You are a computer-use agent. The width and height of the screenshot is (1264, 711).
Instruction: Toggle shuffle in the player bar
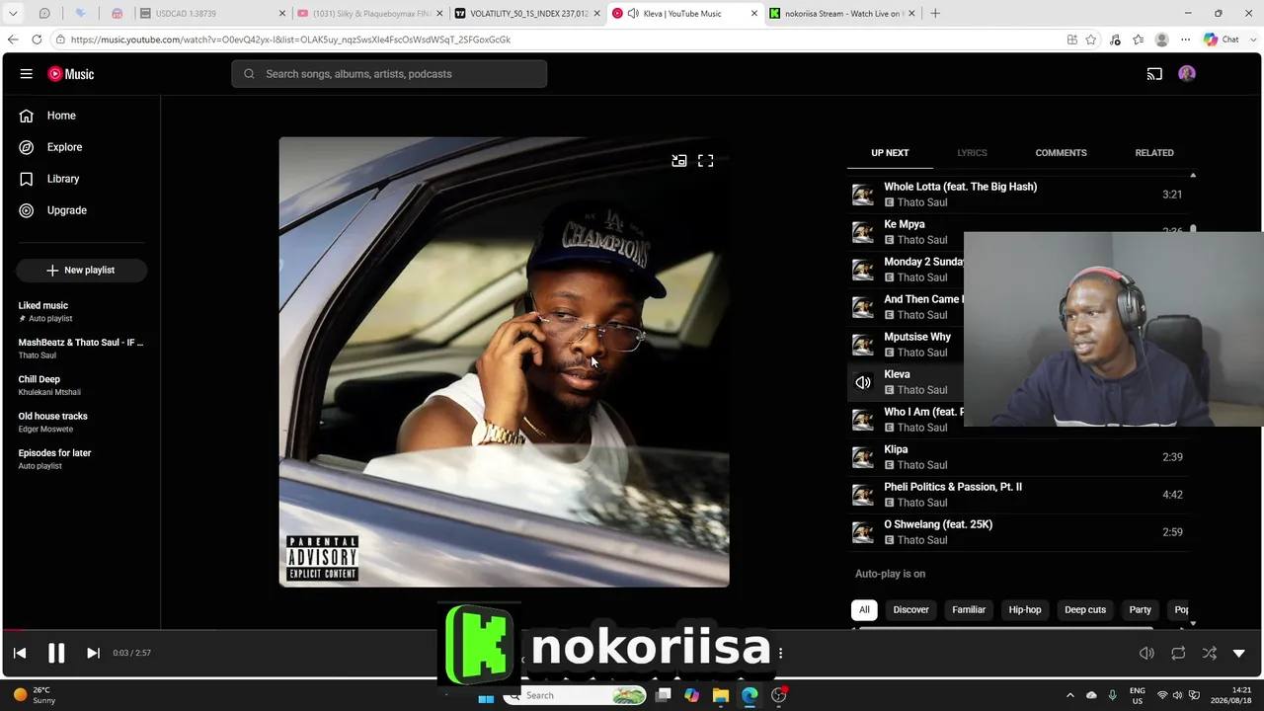(x=1210, y=653)
